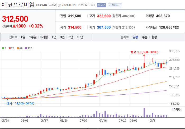The image size is (185, 129).
Task: Select the 일봉 daily candle chart
Action: [135, 37]
